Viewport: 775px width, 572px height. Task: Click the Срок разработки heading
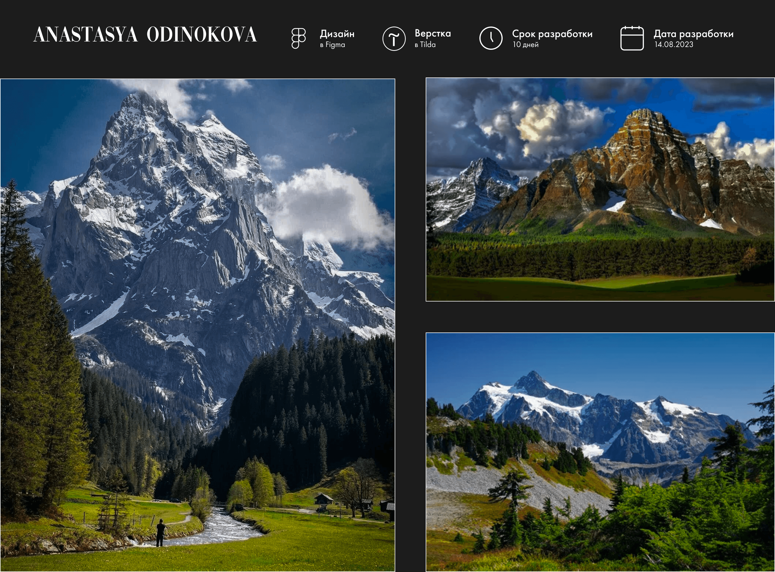tap(552, 34)
